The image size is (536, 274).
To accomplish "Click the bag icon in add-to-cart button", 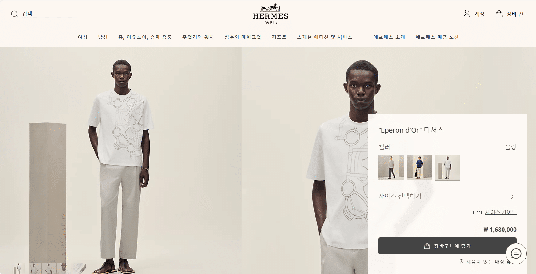I will pos(427,246).
